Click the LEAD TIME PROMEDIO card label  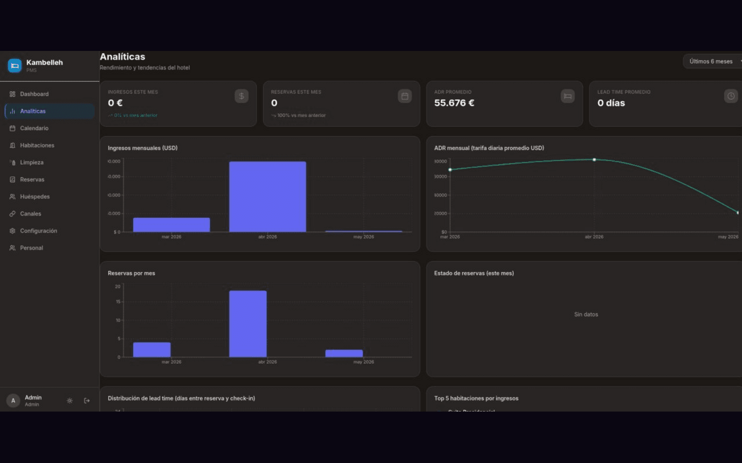click(x=624, y=92)
